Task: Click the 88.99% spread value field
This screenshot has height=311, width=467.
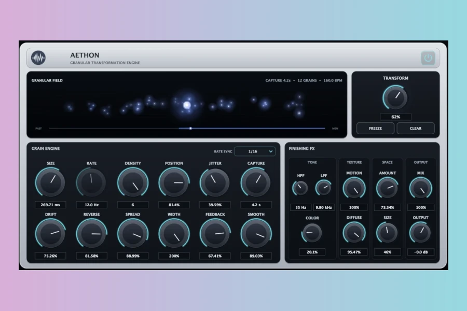Action: click(x=132, y=256)
